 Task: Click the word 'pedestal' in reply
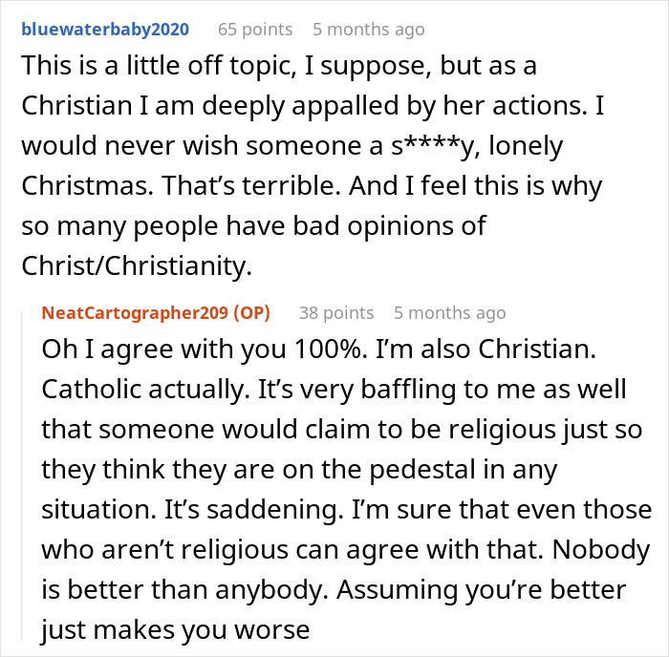[x=422, y=470]
